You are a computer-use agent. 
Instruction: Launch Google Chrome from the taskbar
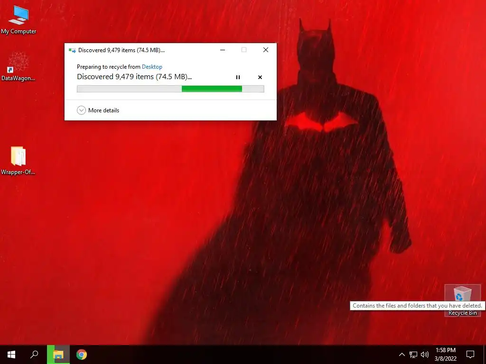(82, 355)
